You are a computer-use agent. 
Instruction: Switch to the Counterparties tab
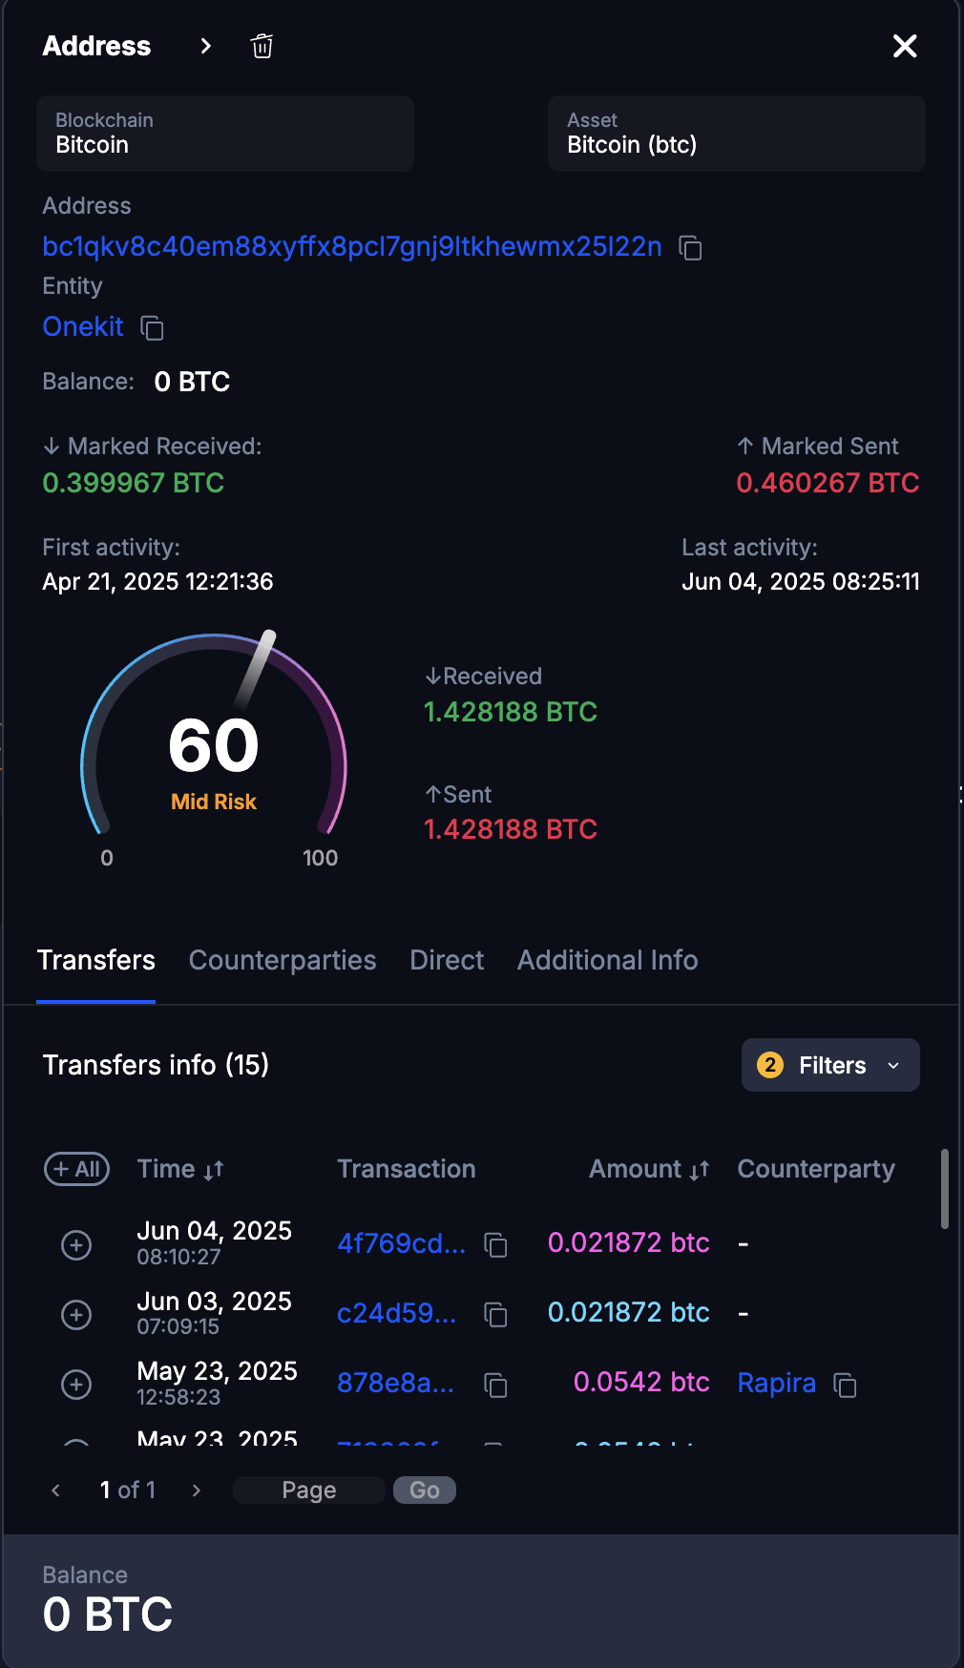pyautogui.click(x=283, y=960)
